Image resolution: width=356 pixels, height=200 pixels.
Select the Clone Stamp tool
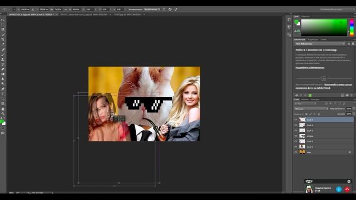[x=3, y=59]
